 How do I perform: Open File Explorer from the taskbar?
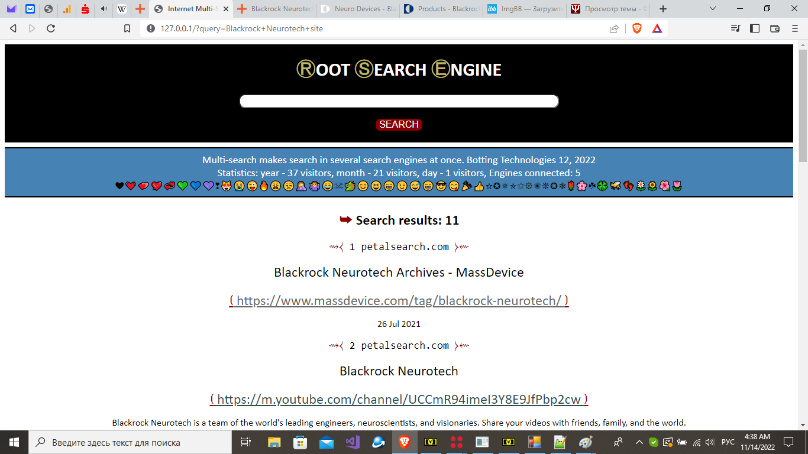pyautogui.click(x=274, y=442)
